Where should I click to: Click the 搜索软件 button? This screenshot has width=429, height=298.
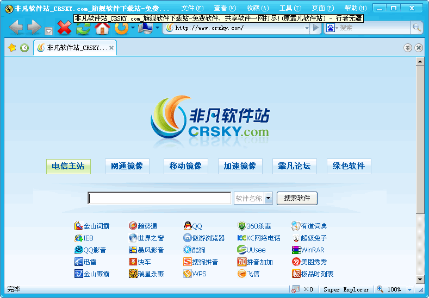click(x=297, y=198)
